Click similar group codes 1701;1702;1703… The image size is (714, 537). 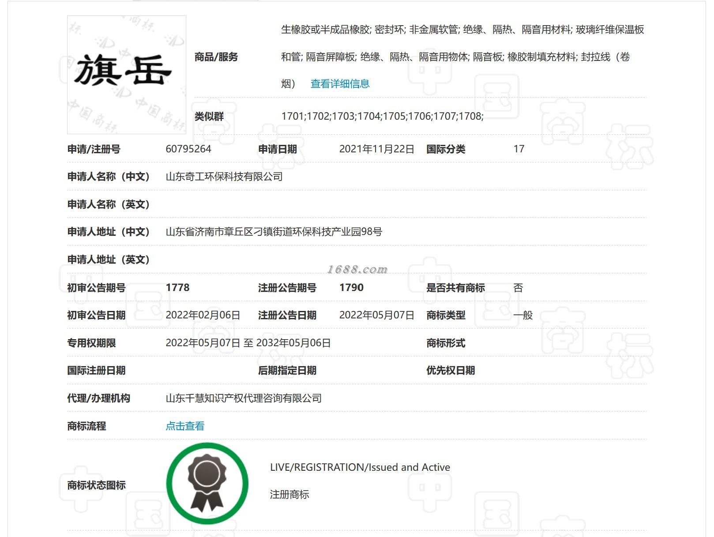[383, 116]
